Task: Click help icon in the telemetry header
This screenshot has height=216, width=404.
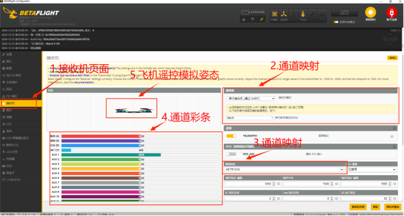Action: 395,128
